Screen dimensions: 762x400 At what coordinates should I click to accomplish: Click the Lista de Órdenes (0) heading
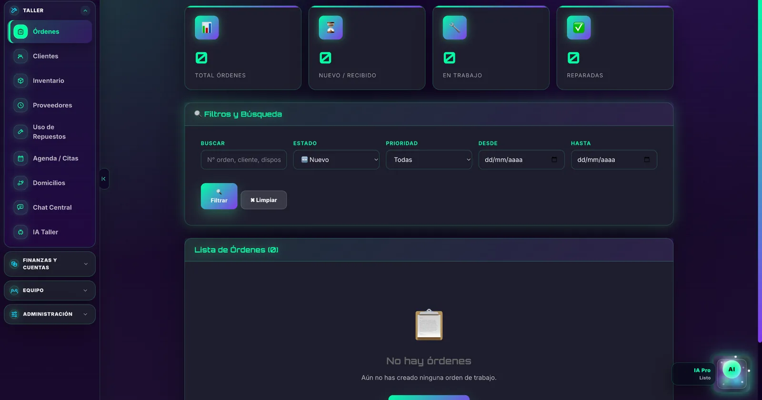point(236,250)
